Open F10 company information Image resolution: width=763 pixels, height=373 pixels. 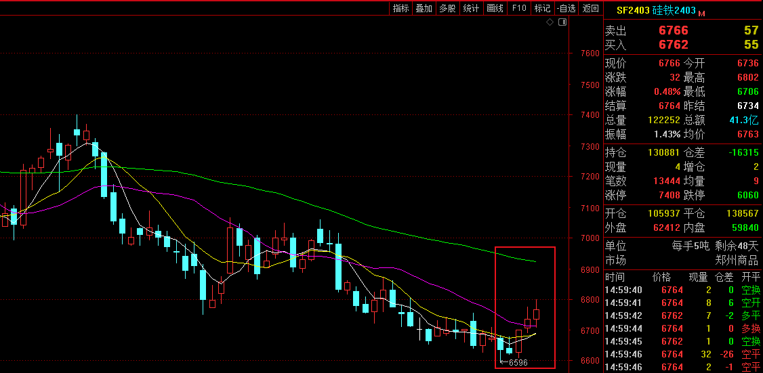(x=519, y=8)
